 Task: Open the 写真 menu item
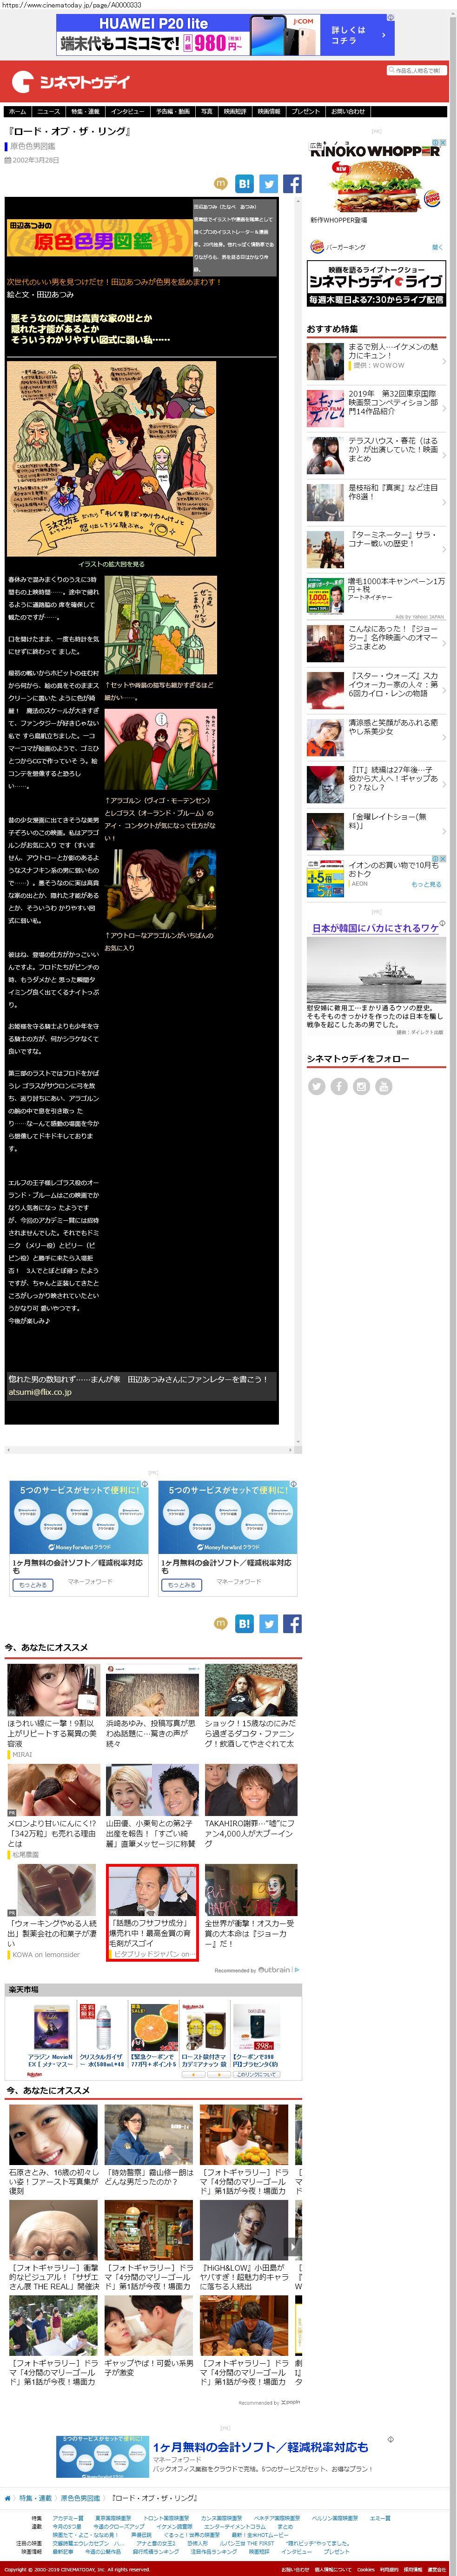pyautogui.click(x=206, y=112)
